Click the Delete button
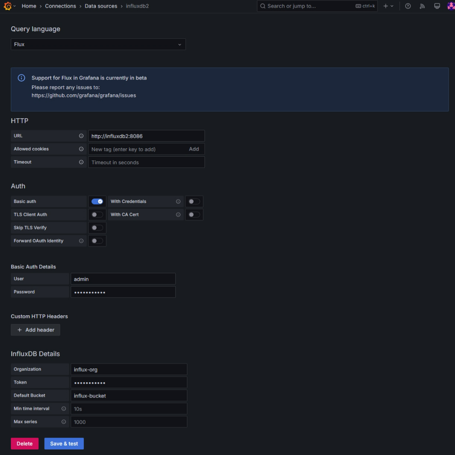 tap(25, 443)
